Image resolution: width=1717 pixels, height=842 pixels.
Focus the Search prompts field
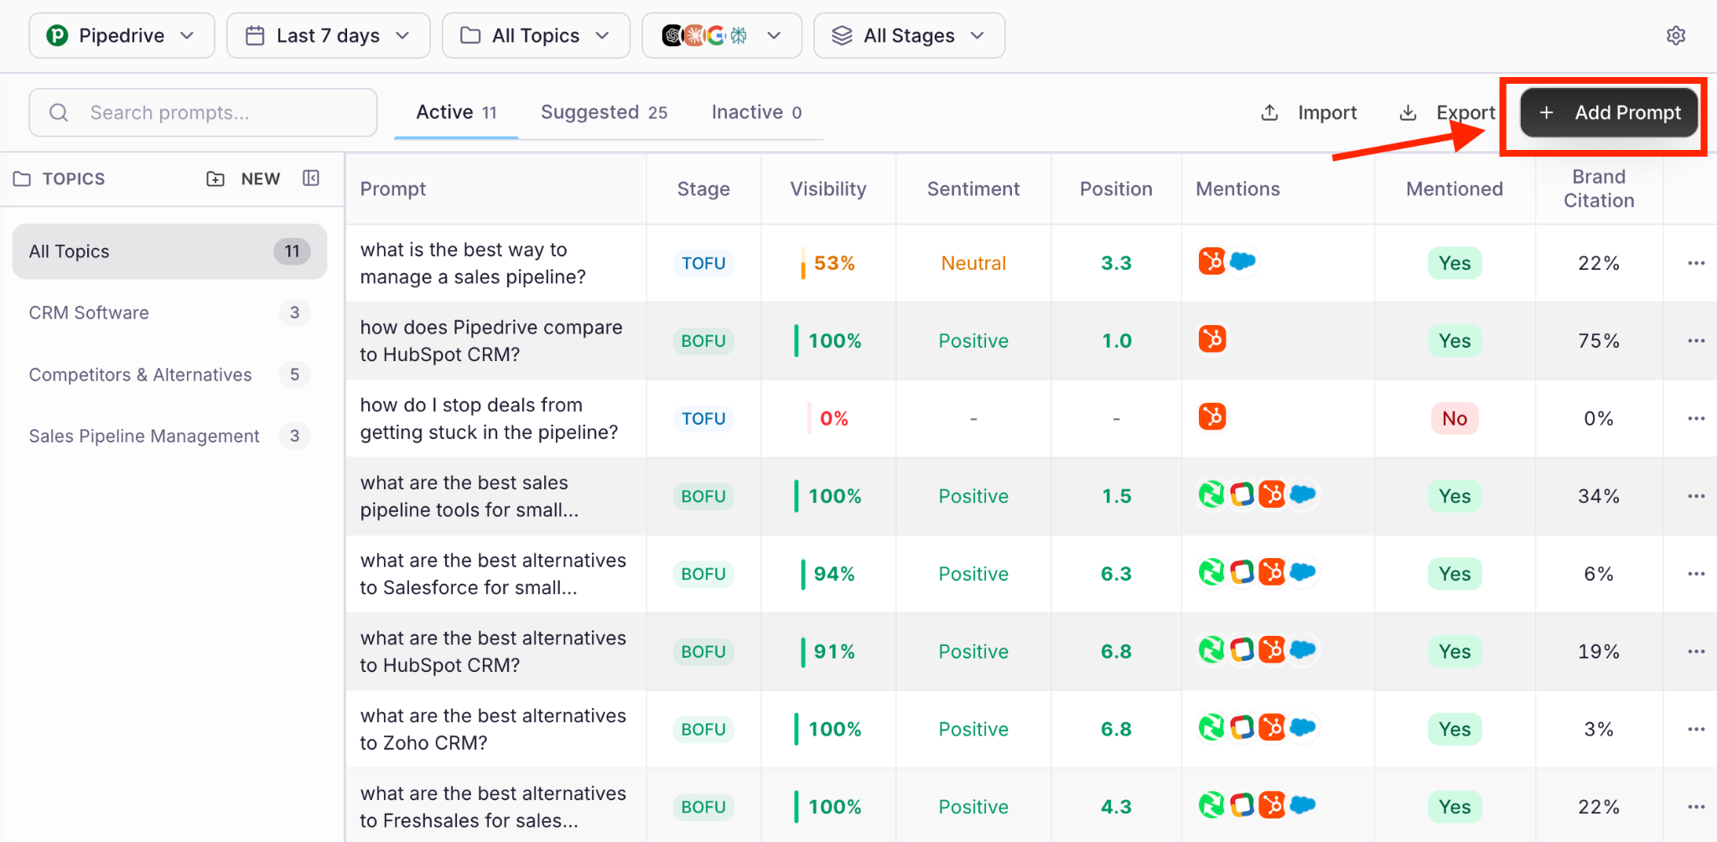(x=203, y=112)
